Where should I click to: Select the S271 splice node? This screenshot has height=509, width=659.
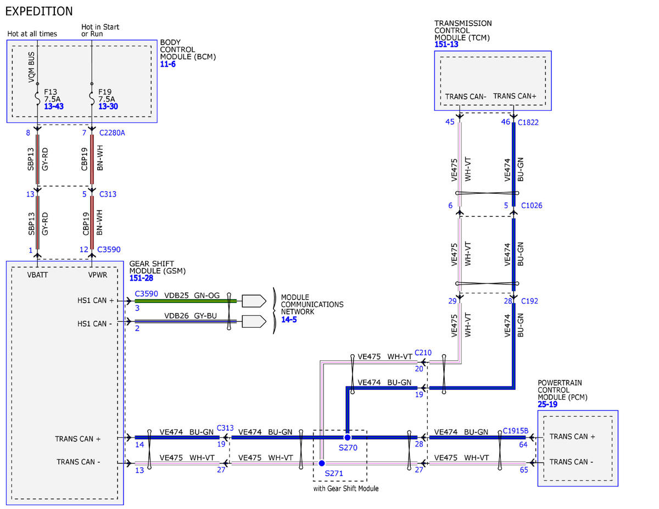322,463
